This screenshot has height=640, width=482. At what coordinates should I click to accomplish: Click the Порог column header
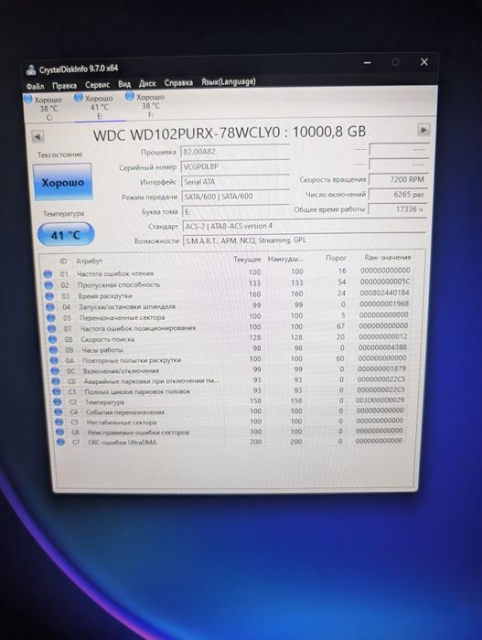[337, 259]
